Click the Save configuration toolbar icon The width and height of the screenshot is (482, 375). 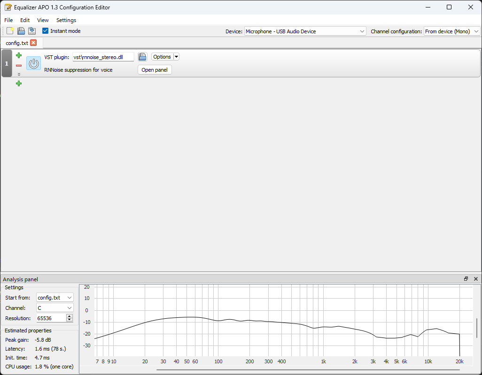(x=31, y=31)
